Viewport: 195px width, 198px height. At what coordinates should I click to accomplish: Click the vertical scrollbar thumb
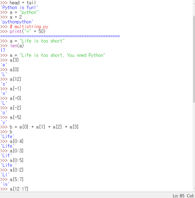tap(194, 59)
